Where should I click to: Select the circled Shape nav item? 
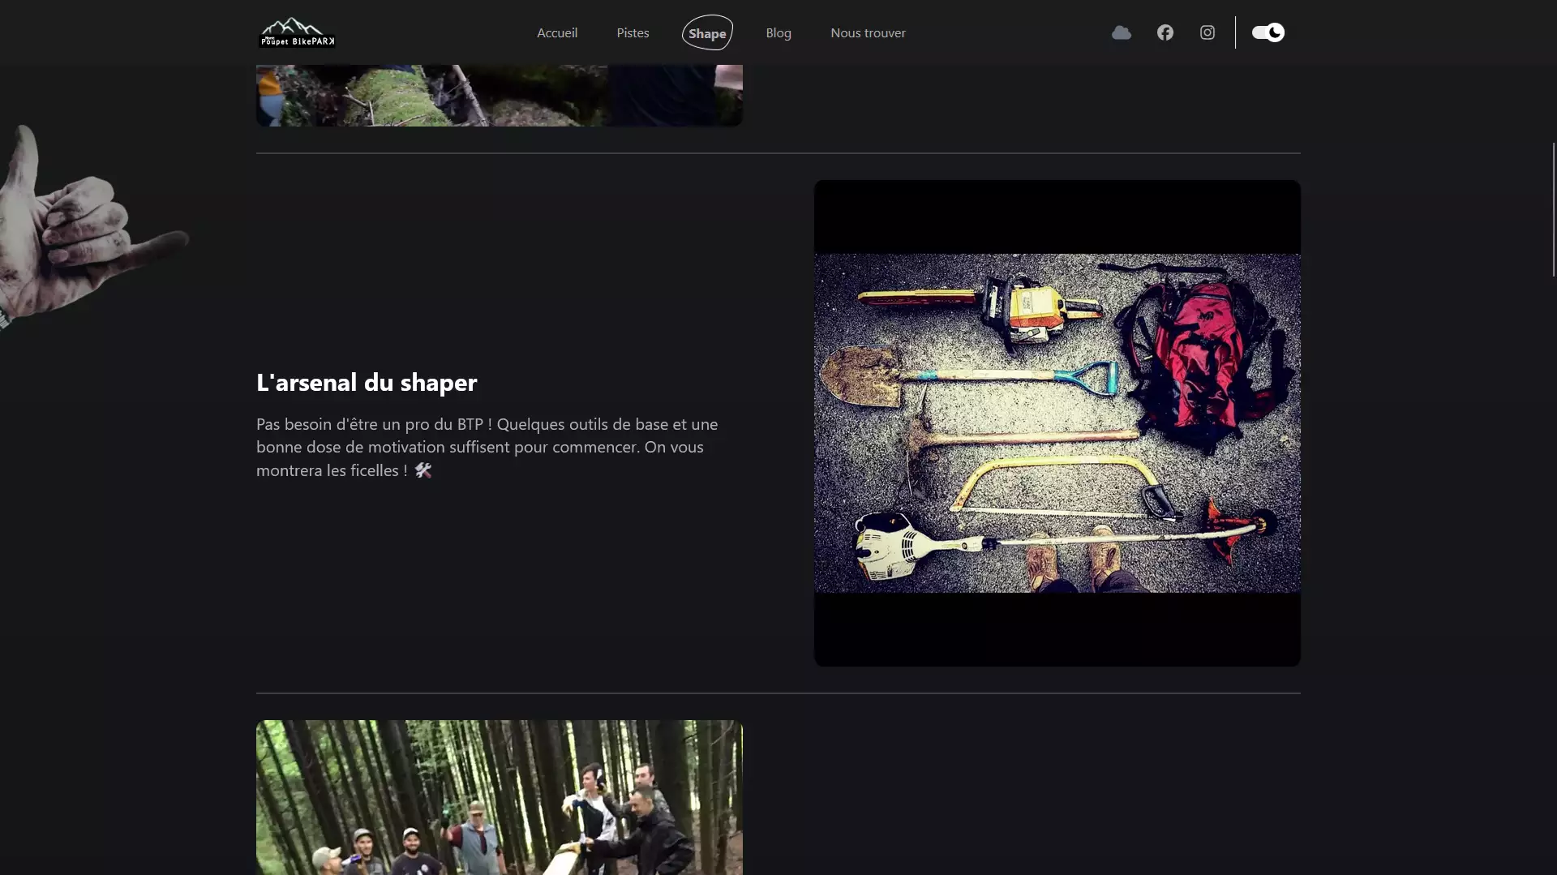click(x=707, y=33)
